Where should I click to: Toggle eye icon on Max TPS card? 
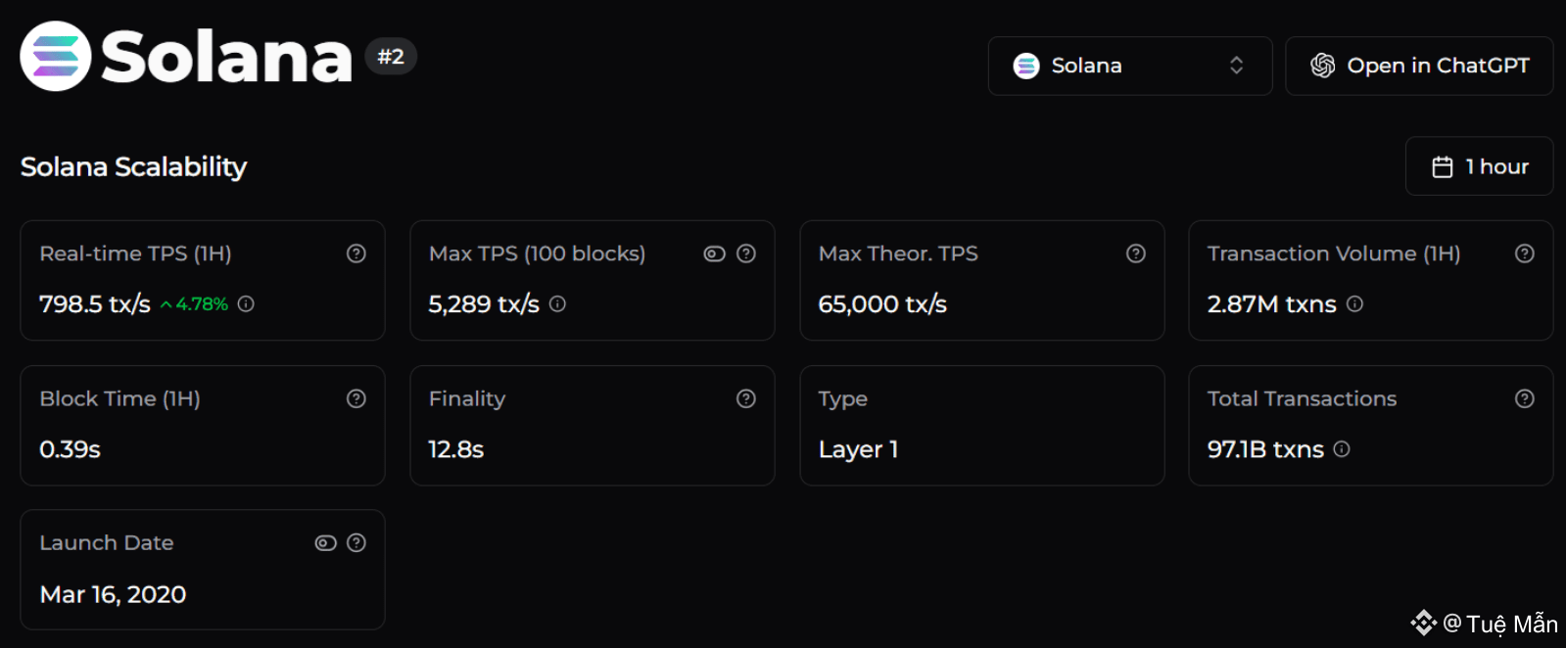tap(715, 254)
